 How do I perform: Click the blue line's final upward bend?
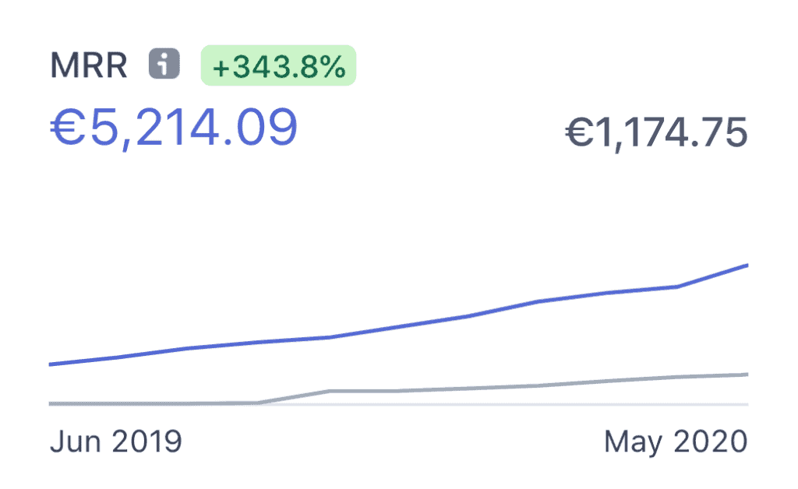pos(677,287)
